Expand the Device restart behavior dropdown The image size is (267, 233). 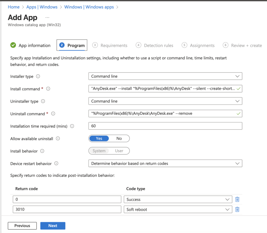[x=165, y=164]
